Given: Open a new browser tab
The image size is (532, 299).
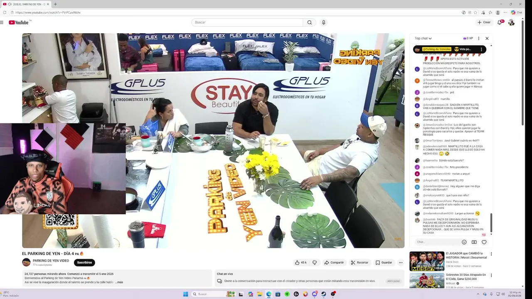Looking at the screenshot, I should pos(55,4).
